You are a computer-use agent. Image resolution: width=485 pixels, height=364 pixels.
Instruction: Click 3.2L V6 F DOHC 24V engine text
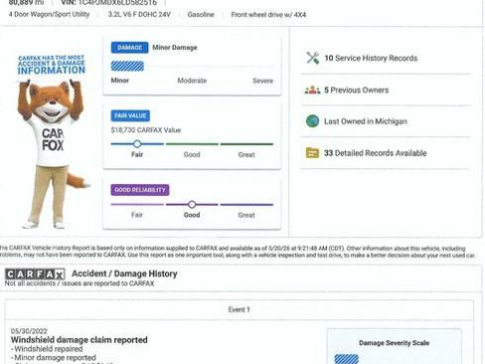click(139, 15)
